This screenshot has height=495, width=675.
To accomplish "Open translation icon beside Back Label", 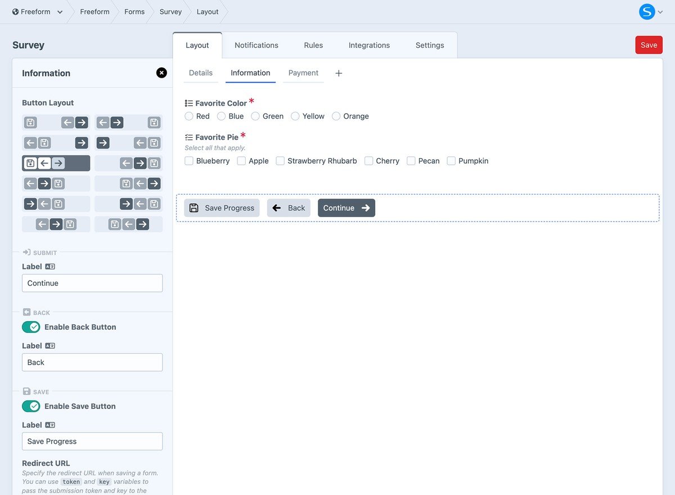I will click(50, 346).
